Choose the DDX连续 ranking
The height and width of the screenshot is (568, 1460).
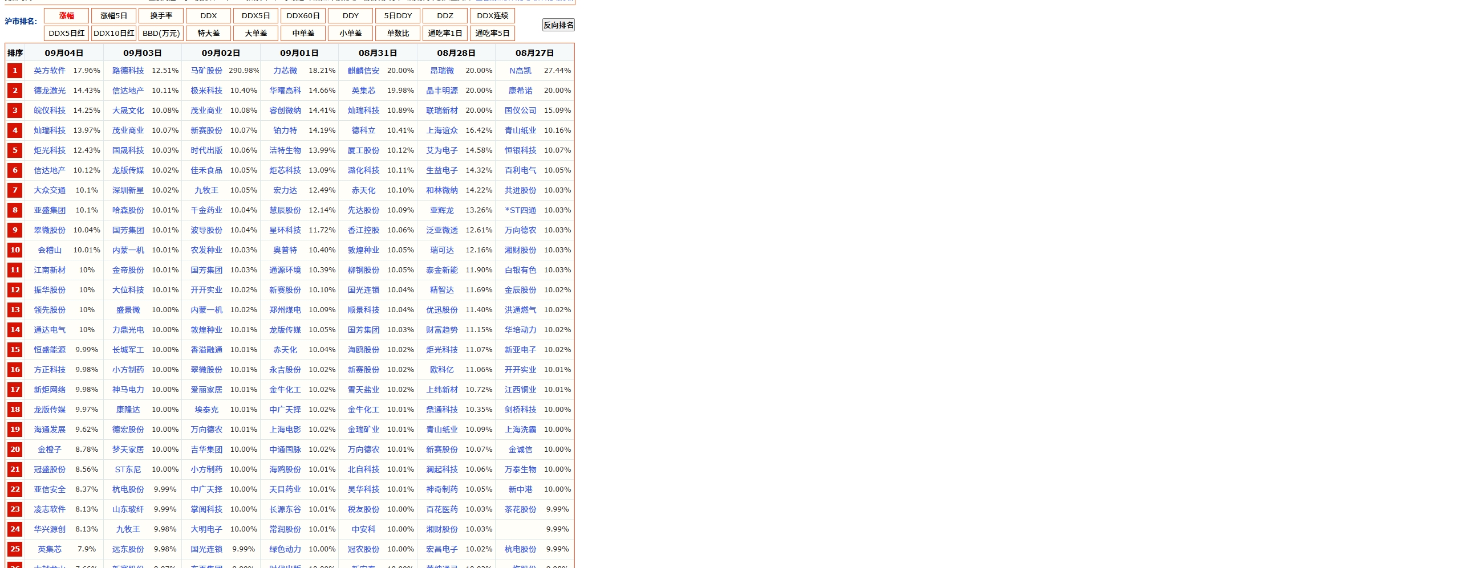[x=493, y=16]
